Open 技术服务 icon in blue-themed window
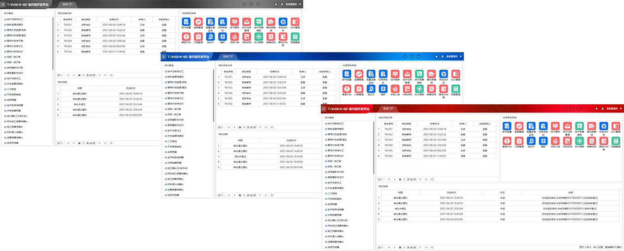The height and width of the screenshot is (251, 624). [396, 74]
